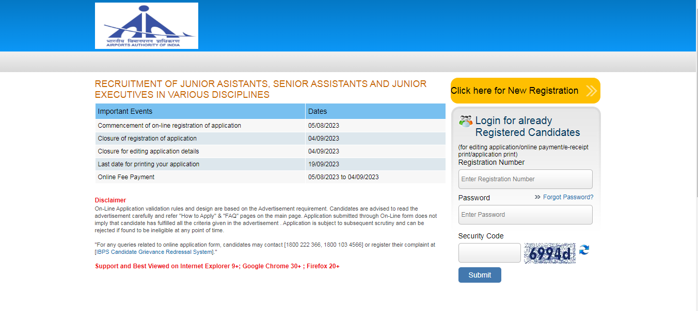Image resolution: width=698 pixels, height=311 pixels.
Task: Click the Support and Best Viewed notice
Action: click(217, 266)
